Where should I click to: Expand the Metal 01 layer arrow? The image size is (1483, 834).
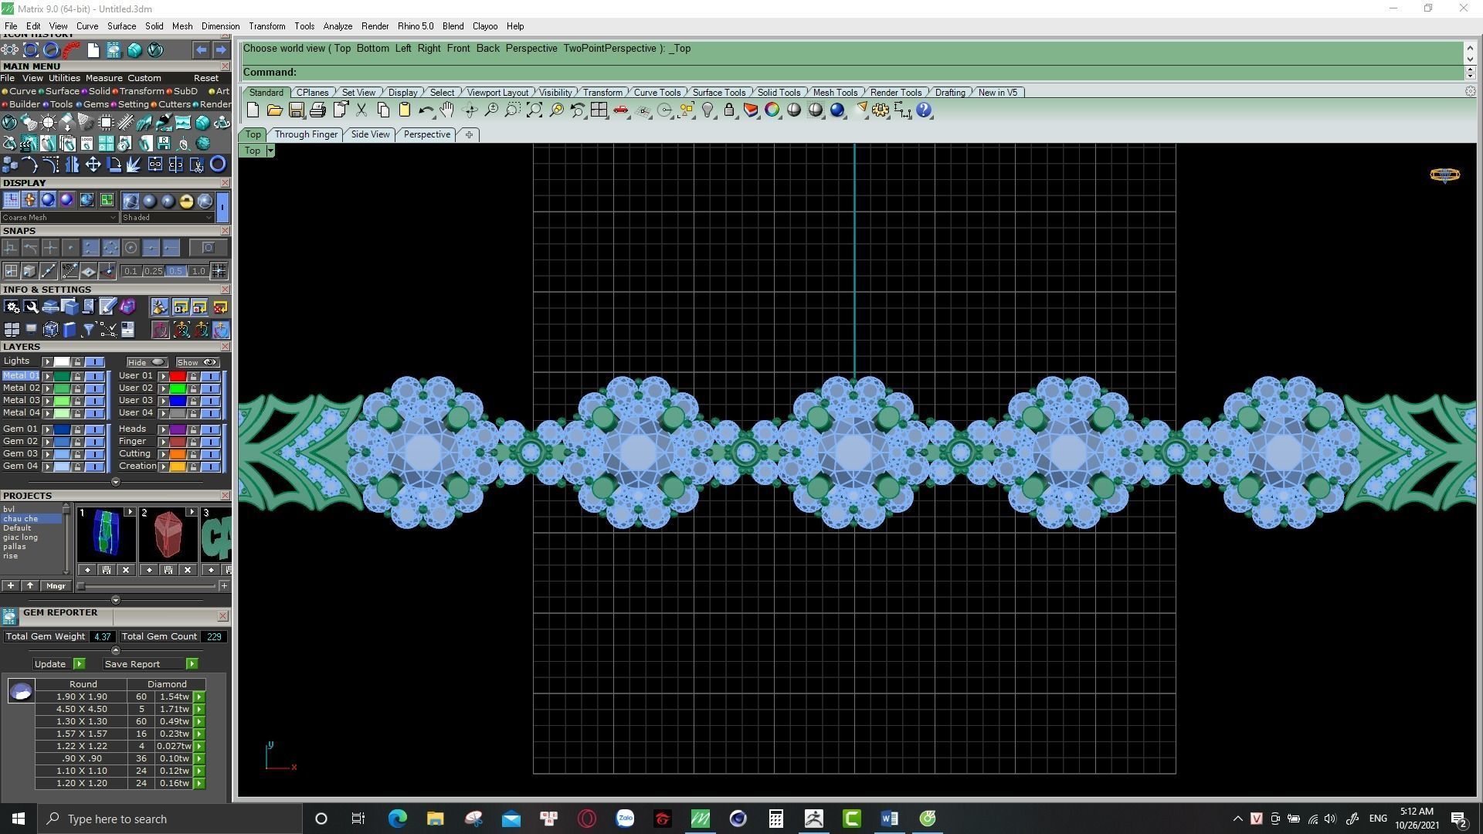(48, 376)
